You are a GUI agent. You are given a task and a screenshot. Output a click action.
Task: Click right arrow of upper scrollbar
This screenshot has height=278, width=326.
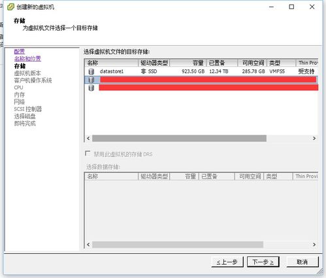(x=314, y=138)
